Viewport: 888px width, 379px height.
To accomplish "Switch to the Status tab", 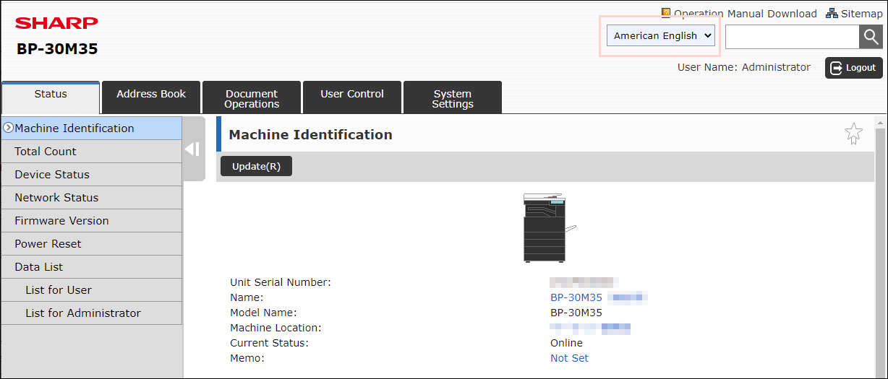I will tap(51, 97).
